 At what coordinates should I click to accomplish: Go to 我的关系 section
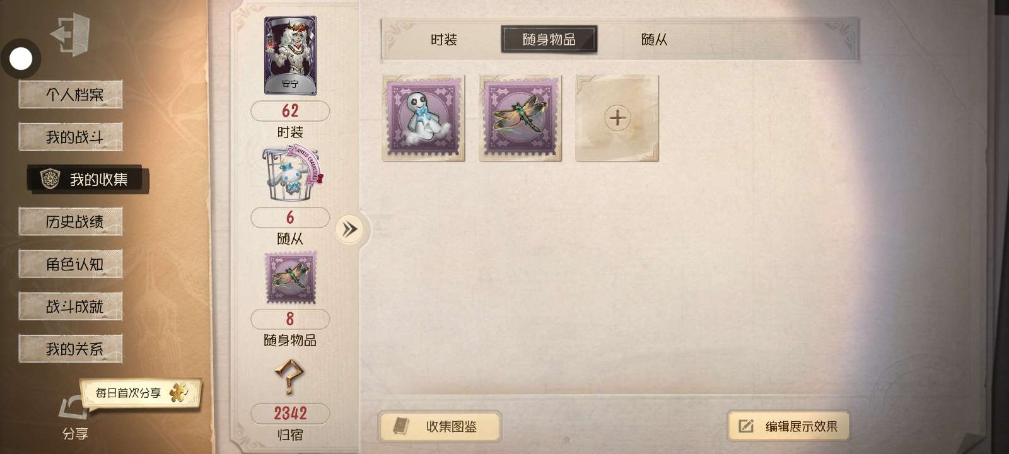click(71, 349)
